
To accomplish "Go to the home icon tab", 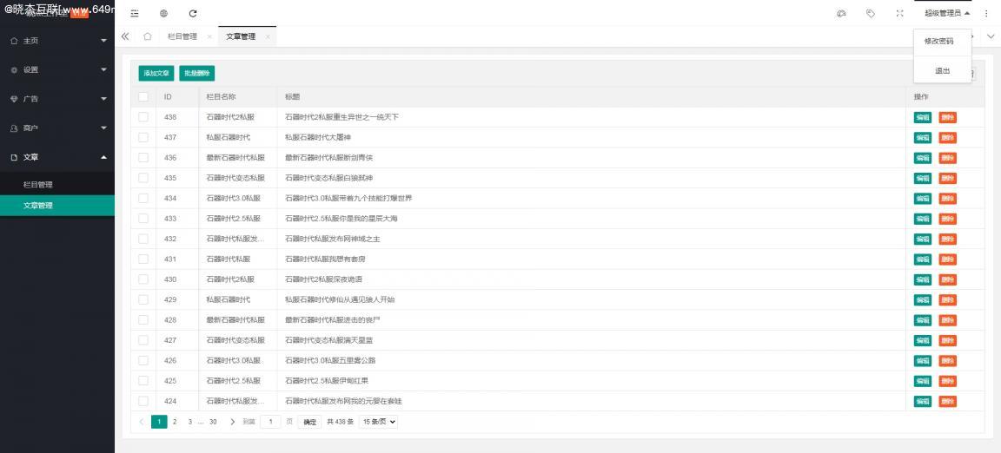I will pos(148,36).
